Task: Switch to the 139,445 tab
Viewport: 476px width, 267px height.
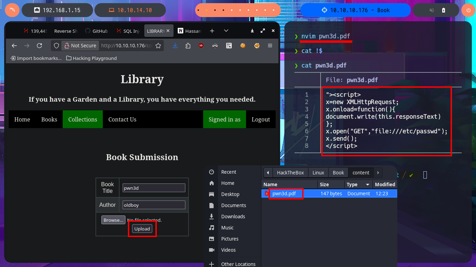Action: [x=35, y=31]
